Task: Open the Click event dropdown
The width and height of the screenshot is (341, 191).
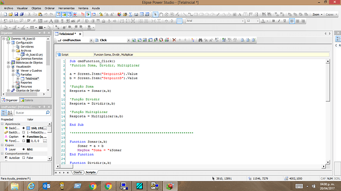Action: pyautogui.click(x=128, y=40)
